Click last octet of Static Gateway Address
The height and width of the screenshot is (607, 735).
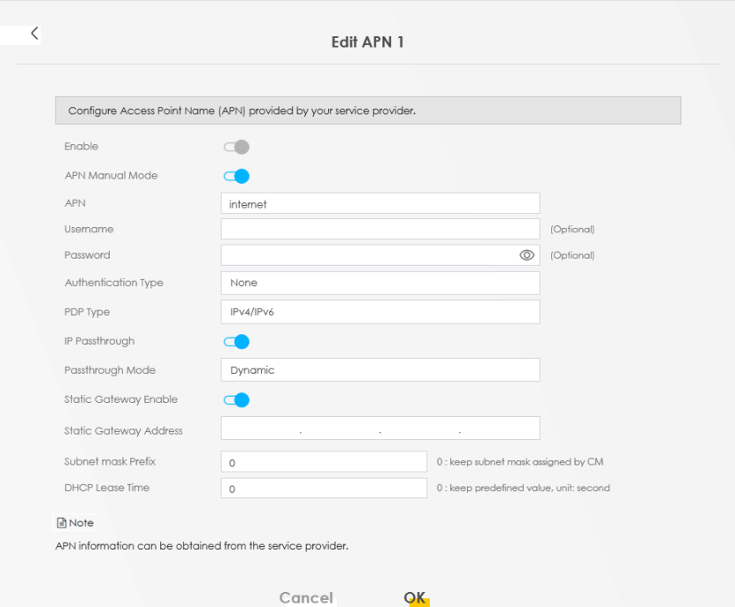tap(498, 429)
